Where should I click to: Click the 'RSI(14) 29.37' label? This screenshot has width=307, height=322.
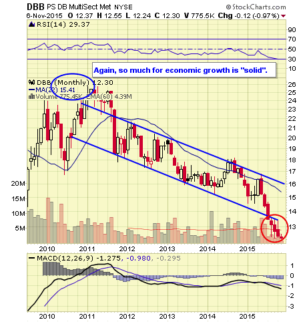coord(63,24)
